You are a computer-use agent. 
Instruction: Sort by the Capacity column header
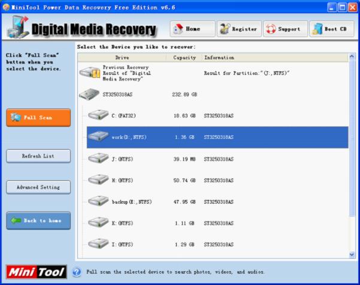pyautogui.click(x=184, y=57)
